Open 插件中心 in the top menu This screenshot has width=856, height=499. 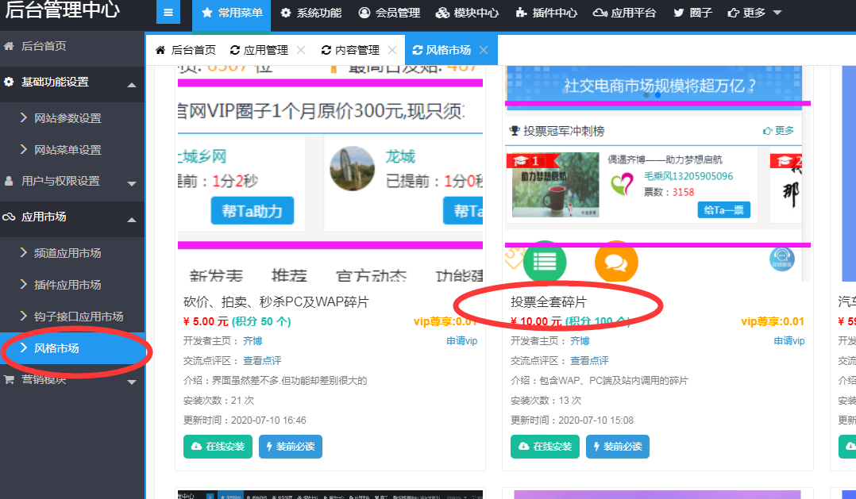pyautogui.click(x=546, y=13)
